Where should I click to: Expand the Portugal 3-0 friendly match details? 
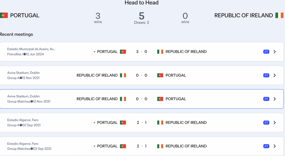pos(275,52)
